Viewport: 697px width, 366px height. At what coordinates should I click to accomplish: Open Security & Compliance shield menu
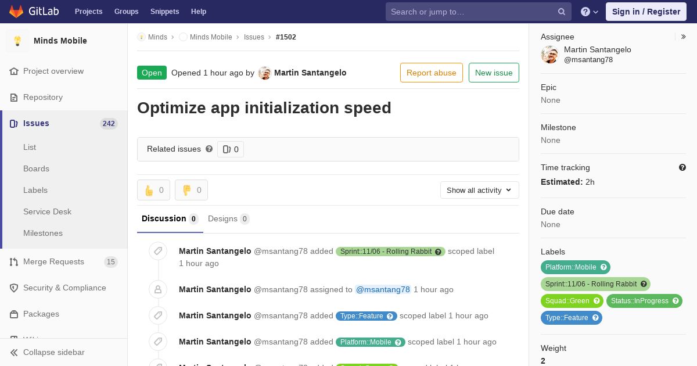(x=64, y=288)
